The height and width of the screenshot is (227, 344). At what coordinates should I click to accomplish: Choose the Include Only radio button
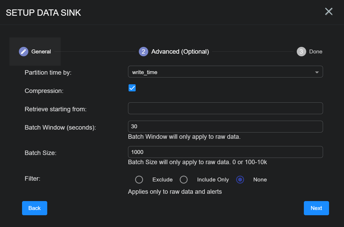tap(184, 180)
